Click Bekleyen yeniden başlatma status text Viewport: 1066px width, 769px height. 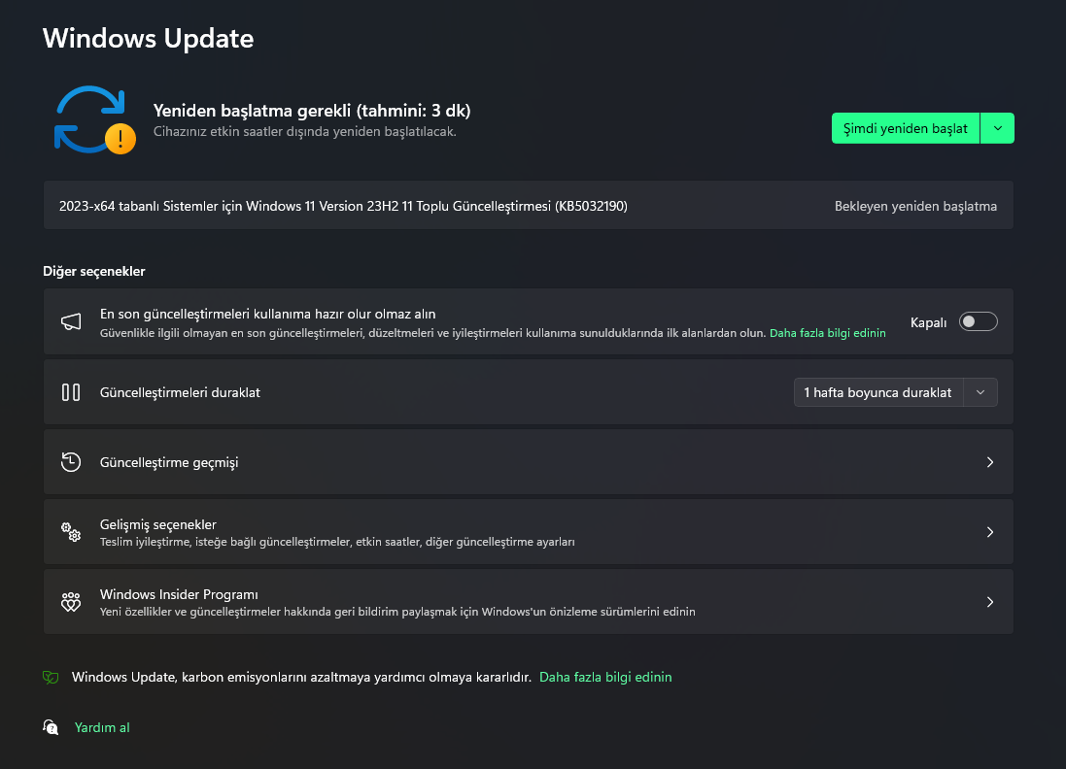coord(915,206)
